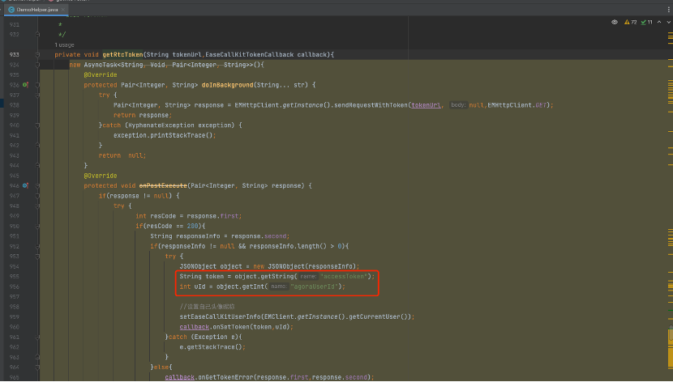The height and width of the screenshot is (382, 673).
Task: Fold the try block at line 953
Action: (x=37, y=256)
